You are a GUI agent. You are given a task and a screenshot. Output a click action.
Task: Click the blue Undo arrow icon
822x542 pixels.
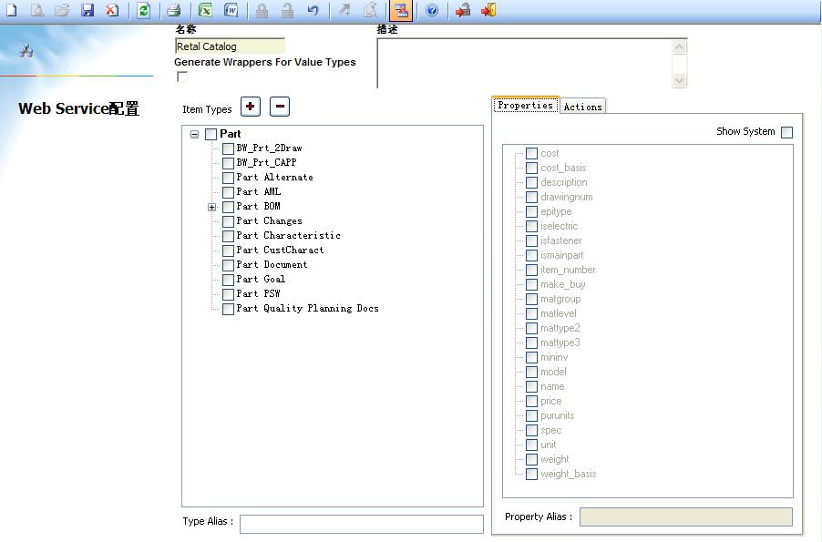[313, 10]
